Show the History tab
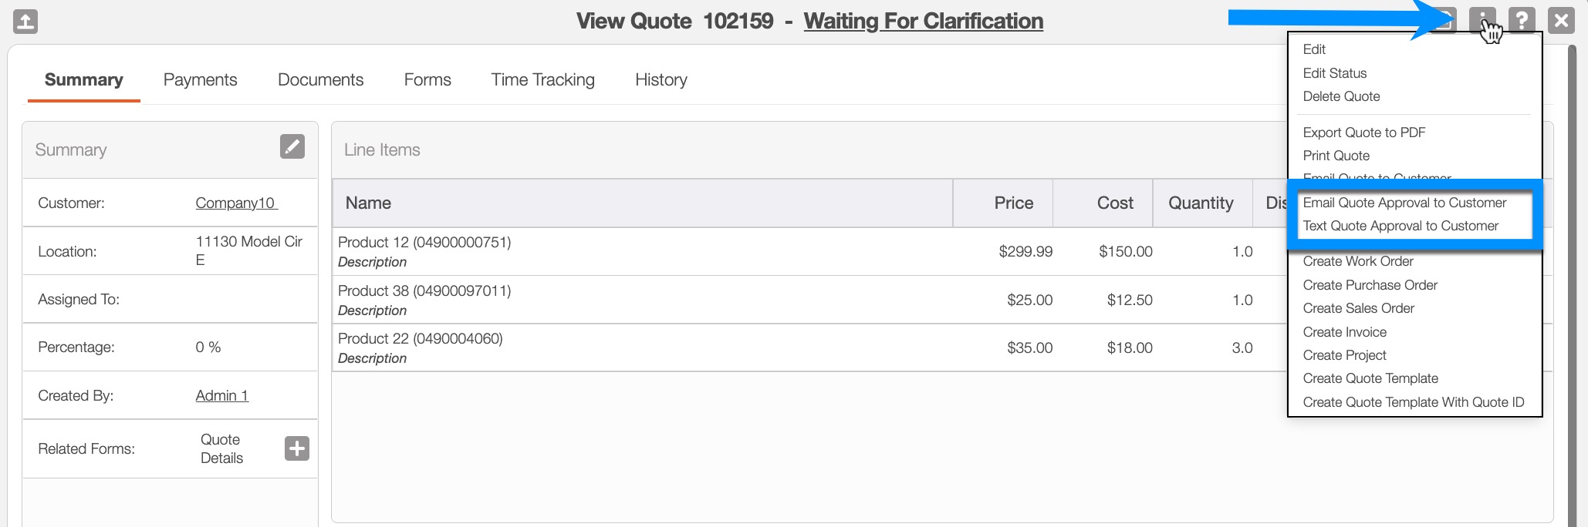Image resolution: width=1588 pixels, height=527 pixels. click(x=661, y=79)
